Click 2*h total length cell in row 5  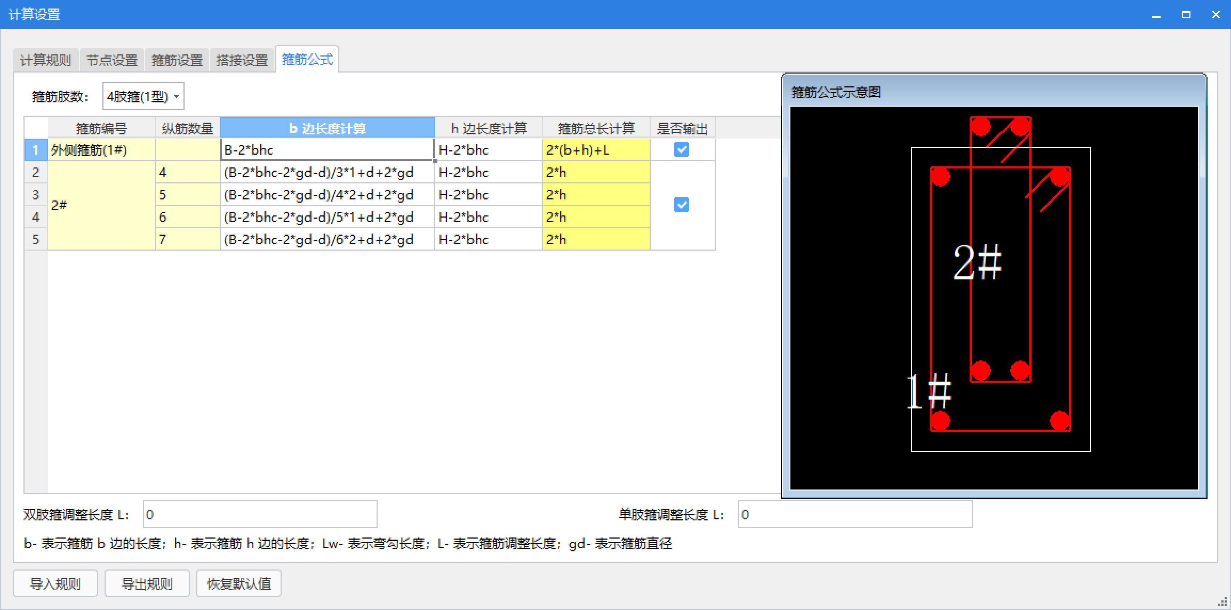coord(596,239)
